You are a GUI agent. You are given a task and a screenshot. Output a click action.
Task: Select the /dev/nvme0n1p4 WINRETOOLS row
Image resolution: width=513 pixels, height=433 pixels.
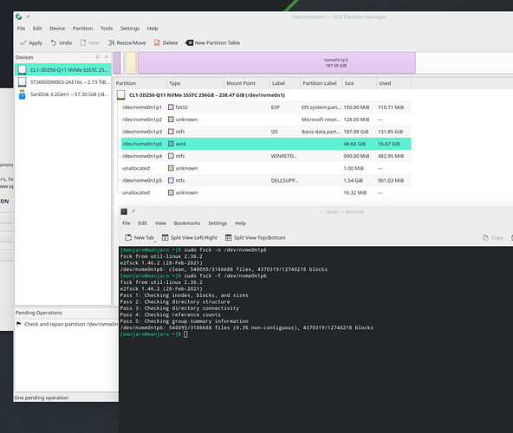(266, 156)
